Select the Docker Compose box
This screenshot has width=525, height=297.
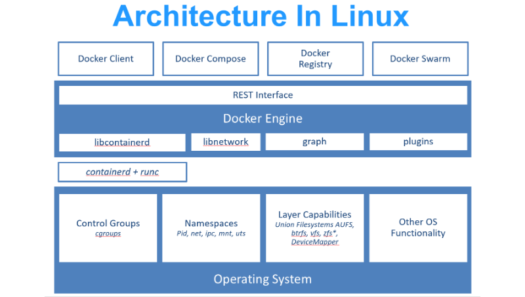click(x=211, y=58)
